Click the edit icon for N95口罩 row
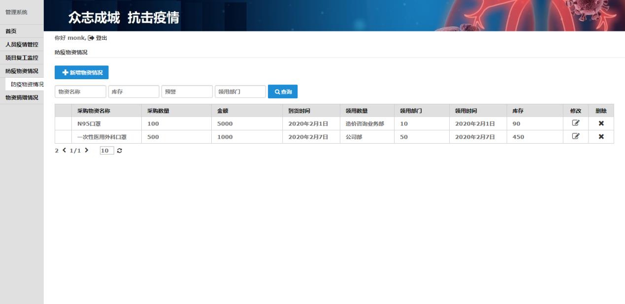The image size is (625, 304). (x=575, y=123)
